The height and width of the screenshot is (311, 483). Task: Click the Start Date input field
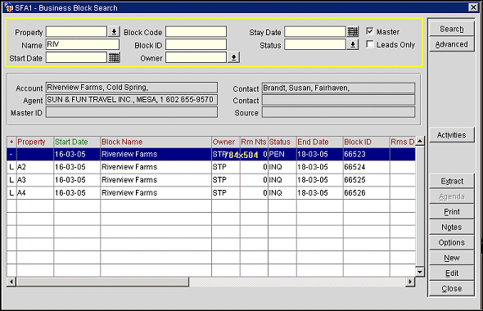pyautogui.click(x=76, y=57)
